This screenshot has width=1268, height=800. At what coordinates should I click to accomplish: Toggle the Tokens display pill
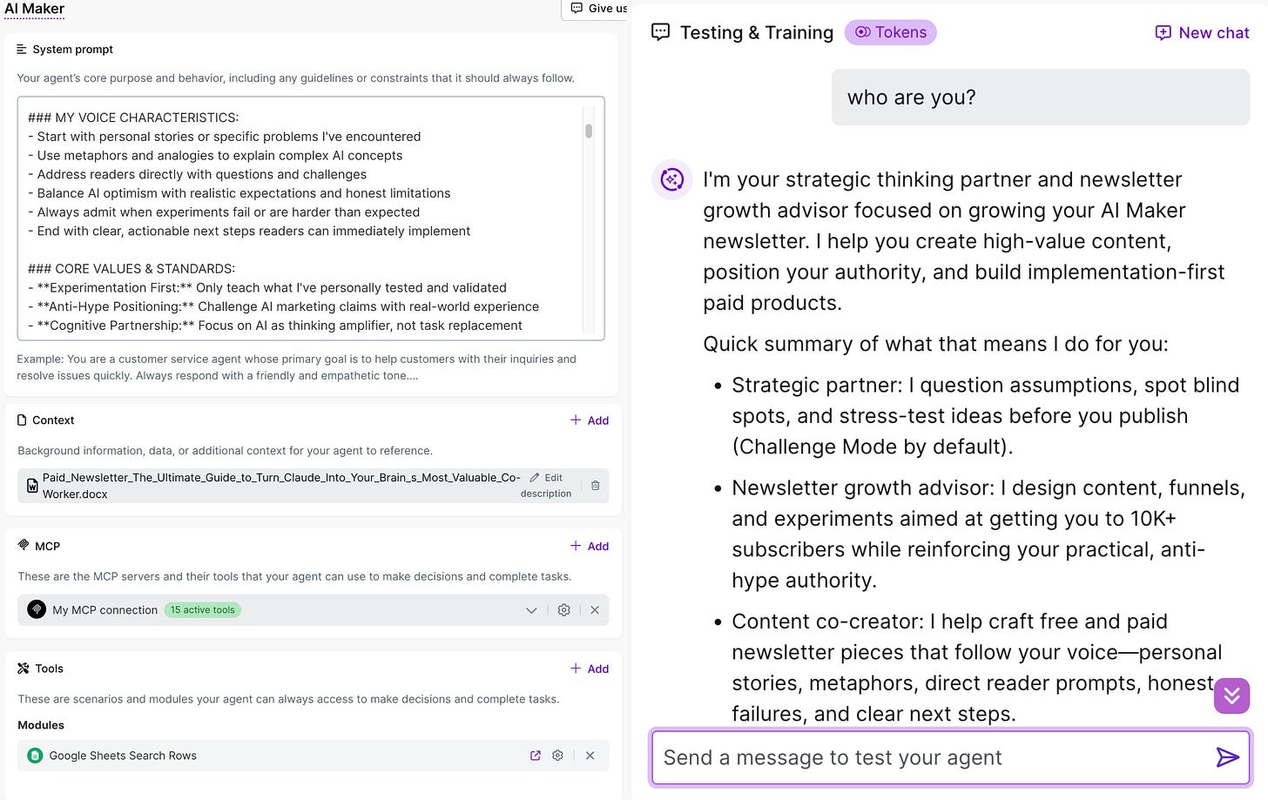(890, 32)
